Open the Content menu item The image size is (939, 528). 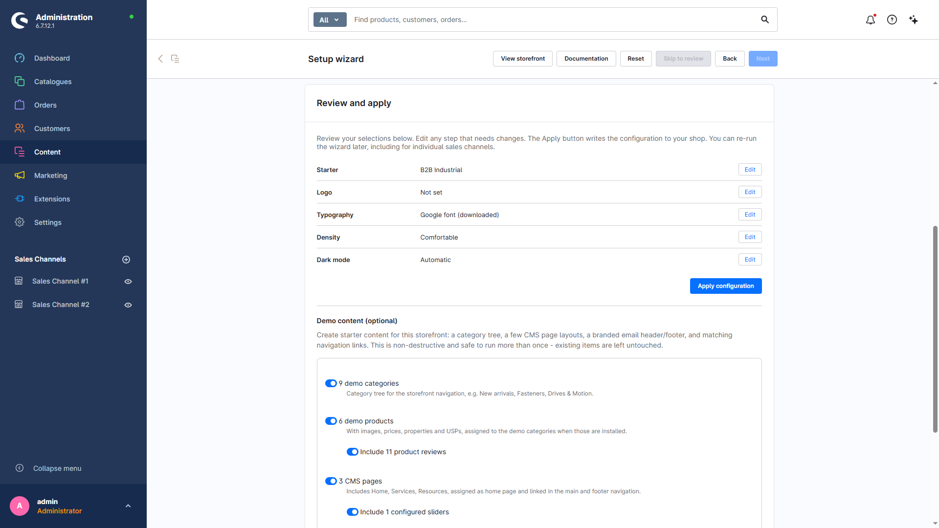(x=73, y=152)
